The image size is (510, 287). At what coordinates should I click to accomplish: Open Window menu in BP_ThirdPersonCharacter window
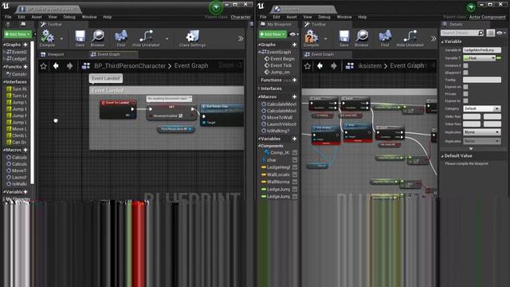click(x=89, y=17)
